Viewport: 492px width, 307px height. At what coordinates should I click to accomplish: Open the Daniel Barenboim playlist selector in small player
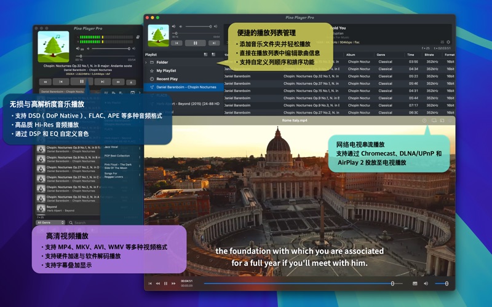tap(62, 91)
